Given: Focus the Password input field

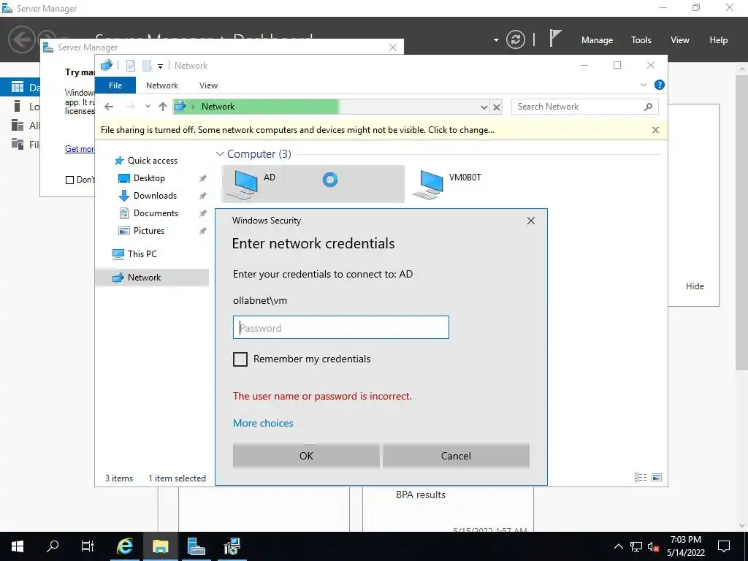Looking at the screenshot, I should [x=341, y=327].
